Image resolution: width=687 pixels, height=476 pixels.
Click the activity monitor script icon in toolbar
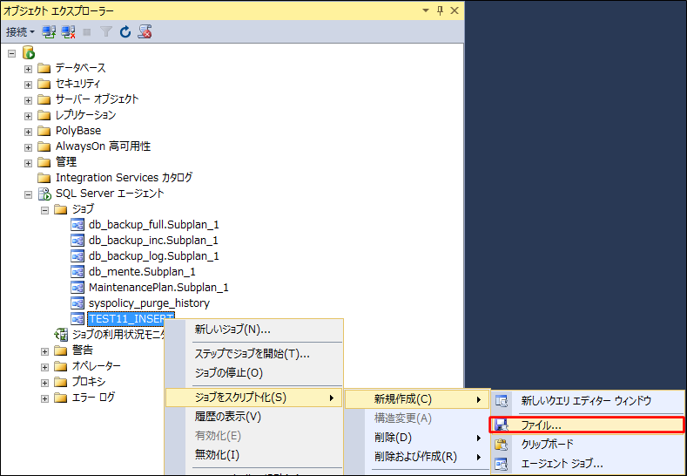click(x=145, y=31)
